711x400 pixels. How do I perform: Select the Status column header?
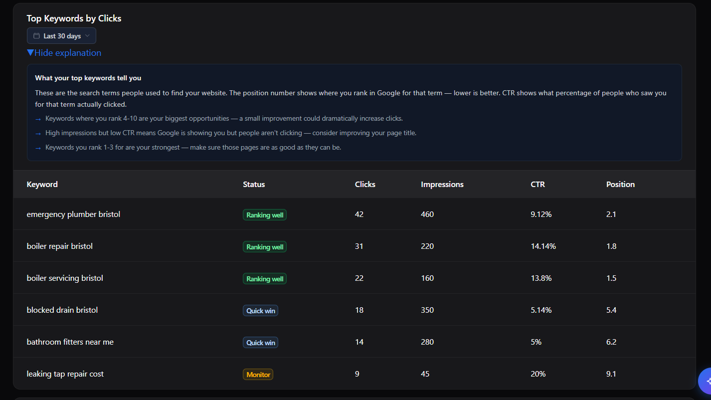point(254,185)
